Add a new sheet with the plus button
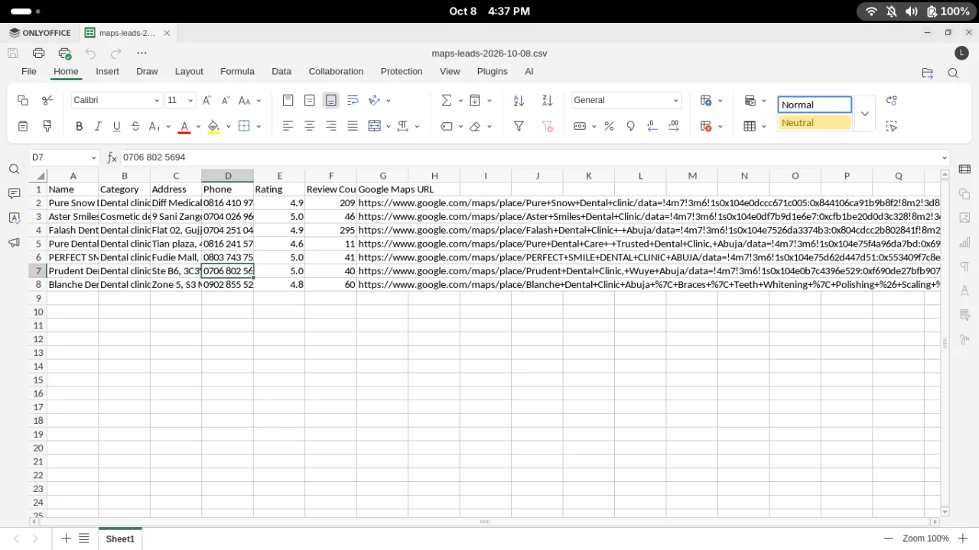Screen dimensions: 979x550 [x=66, y=539]
